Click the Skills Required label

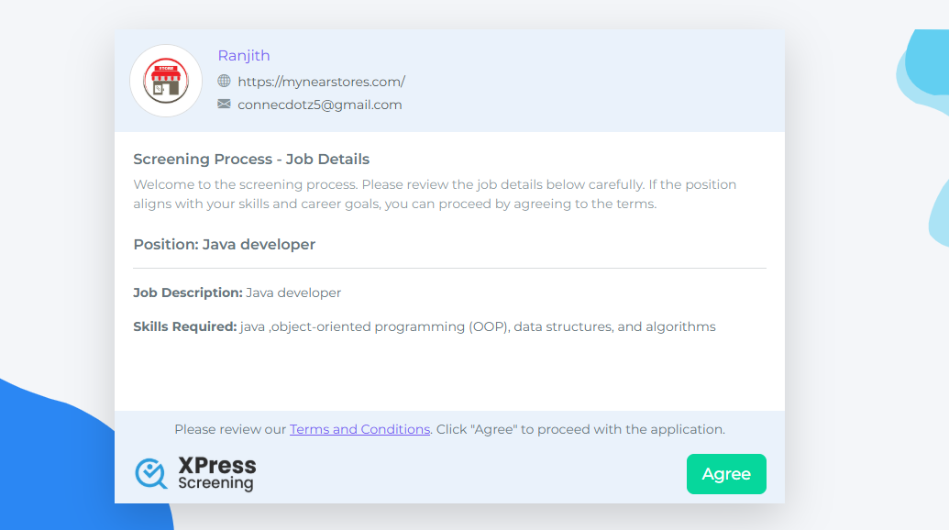pos(185,326)
